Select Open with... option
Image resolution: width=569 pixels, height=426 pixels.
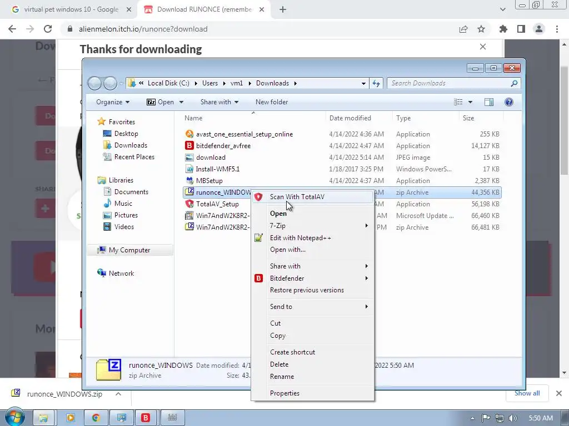[x=313, y=250]
